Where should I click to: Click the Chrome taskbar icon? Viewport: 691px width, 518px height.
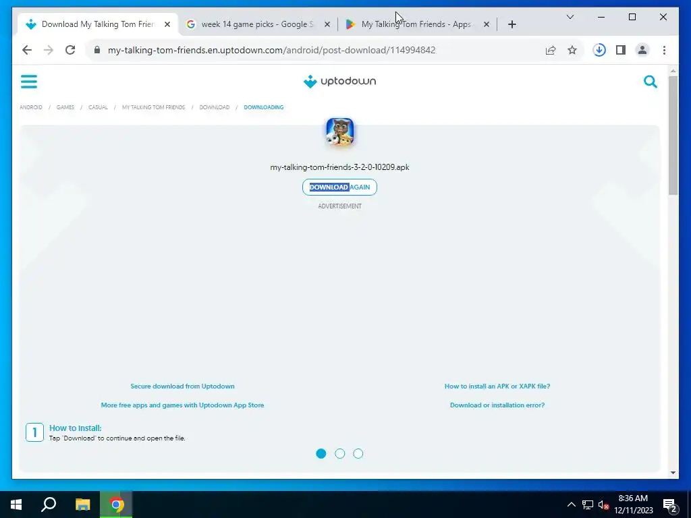tap(116, 505)
